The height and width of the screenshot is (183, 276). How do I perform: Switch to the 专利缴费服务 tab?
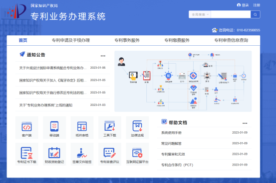coord(177,40)
